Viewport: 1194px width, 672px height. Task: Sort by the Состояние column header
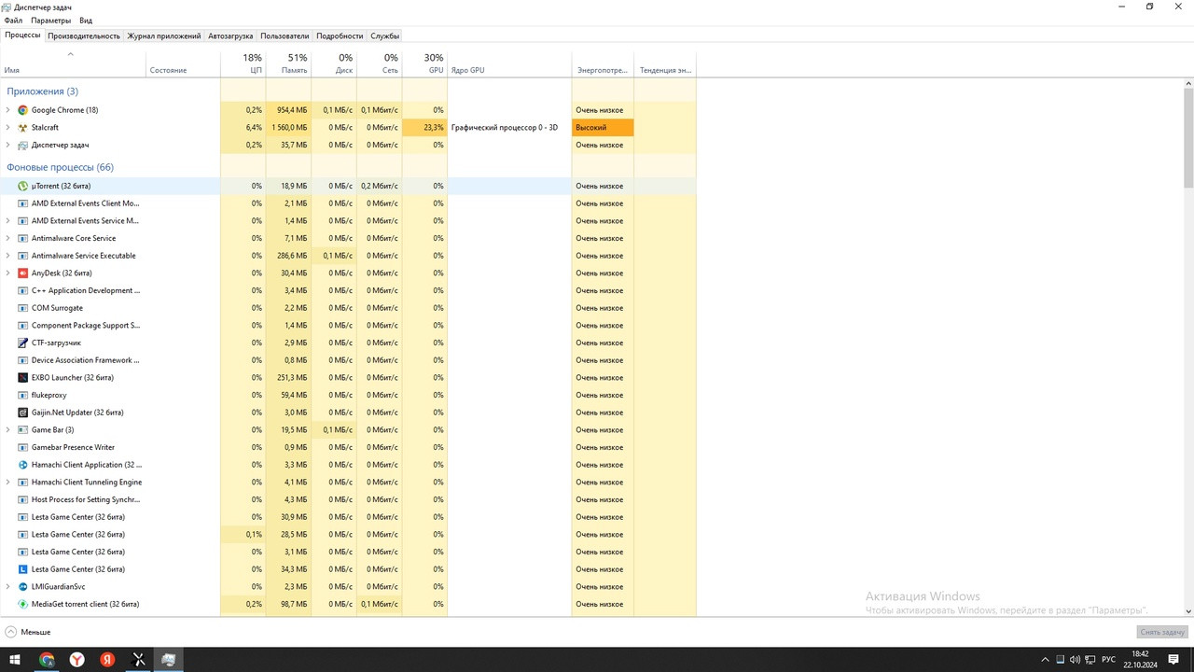[183, 63]
